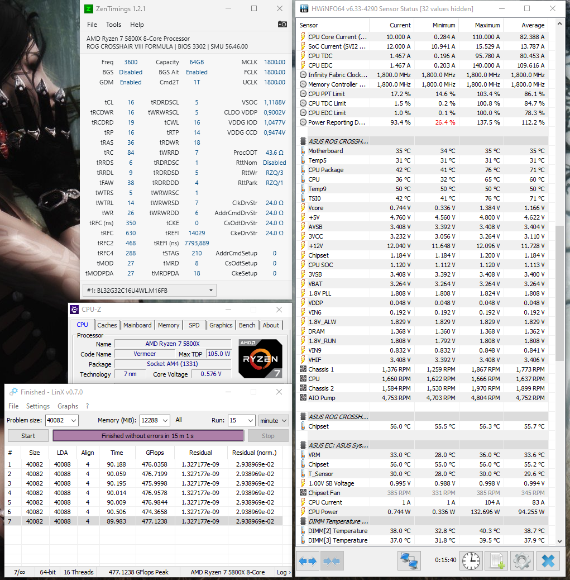The image size is (570, 580).
Task: Reset HWiNFO sensor timer clock icon
Action: [471, 561]
